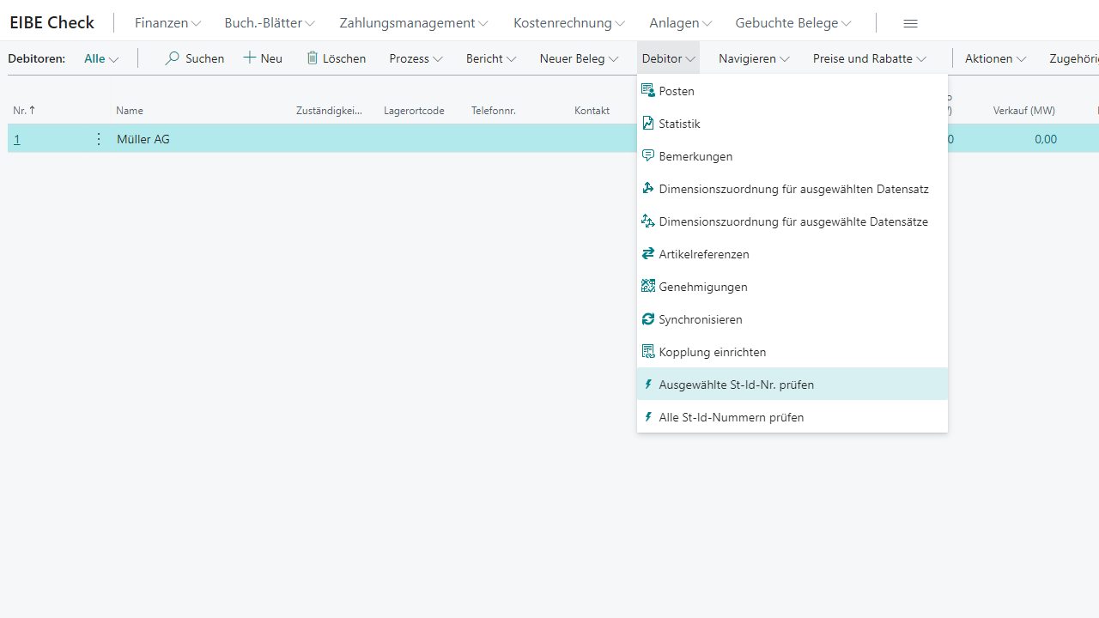1099x618 pixels.
Task: Click the Löschen trash can icon
Action: pyautogui.click(x=313, y=58)
